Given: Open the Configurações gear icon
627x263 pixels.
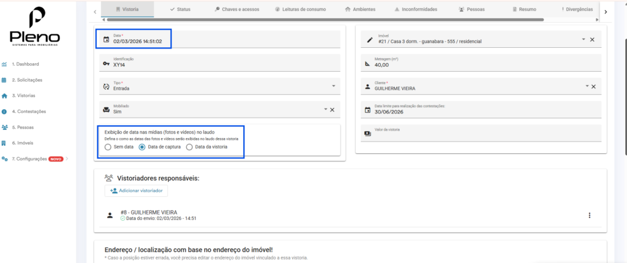Looking at the screenshot, I should tap(5, 159).
